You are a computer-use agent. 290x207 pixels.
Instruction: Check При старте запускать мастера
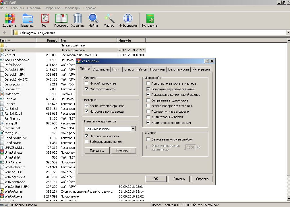pyautogui.click(x=148, y=83)
